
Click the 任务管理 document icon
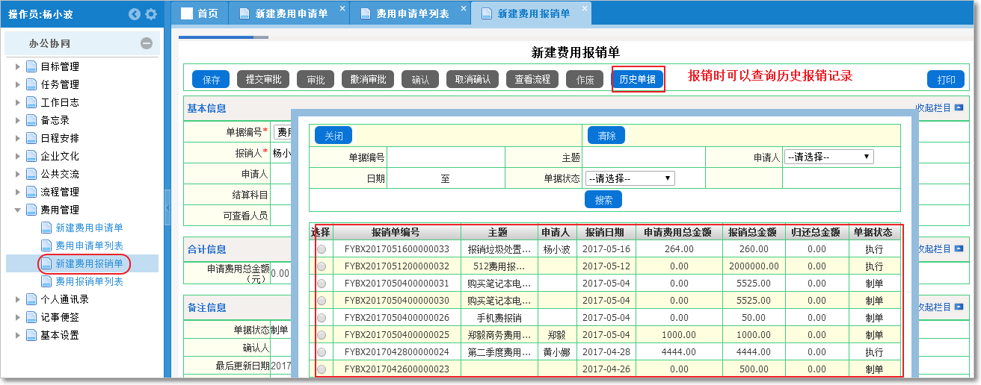pyautogui.click(x=31, y=84)
